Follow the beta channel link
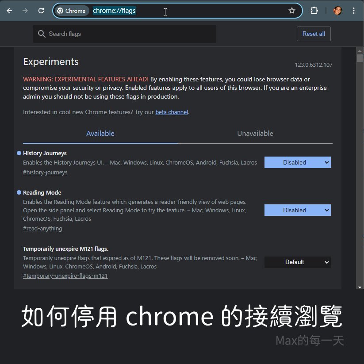 (172, 112)
